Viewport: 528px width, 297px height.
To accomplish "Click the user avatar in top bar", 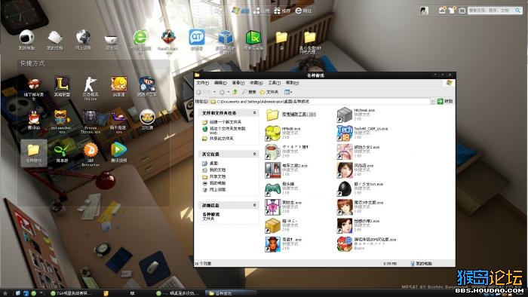I will pos(424,11).
